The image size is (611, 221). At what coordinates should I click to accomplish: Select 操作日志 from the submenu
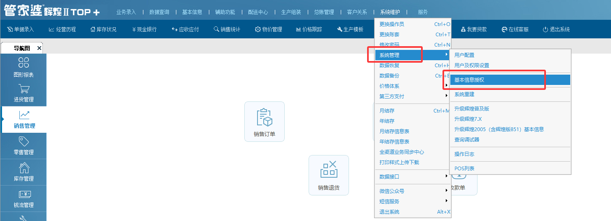[x=464, y=154]
